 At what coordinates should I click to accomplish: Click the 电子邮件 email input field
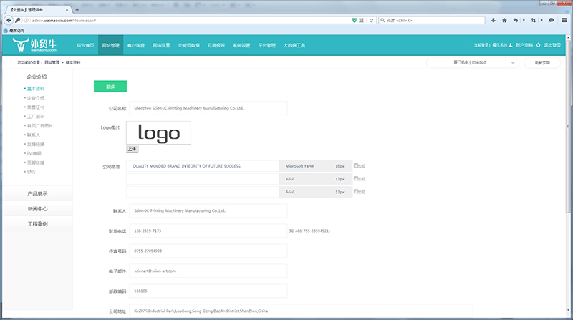206,271
